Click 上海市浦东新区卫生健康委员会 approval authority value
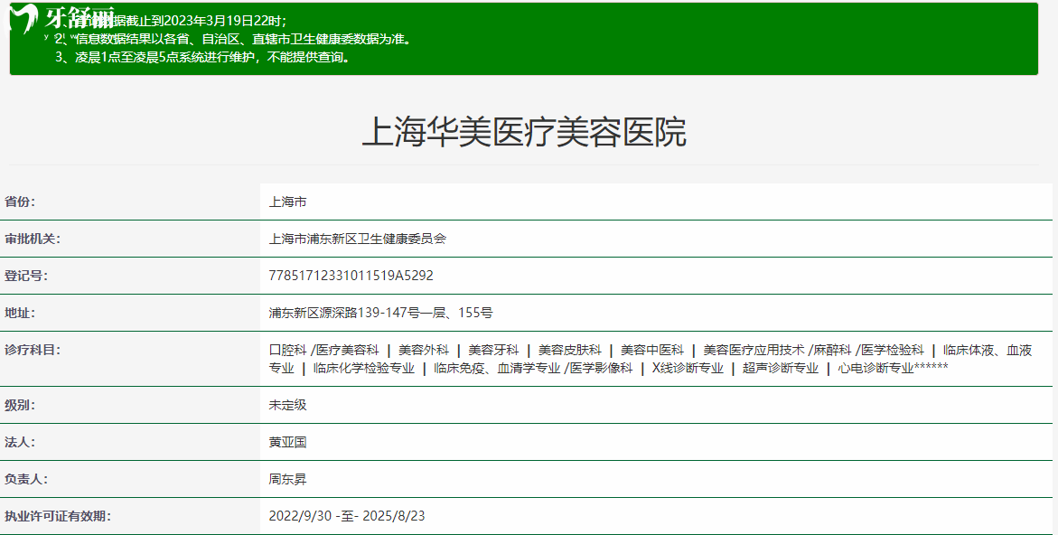This screenshot has height=535, width=1058. pyautogui.click(x=358, y=239)
